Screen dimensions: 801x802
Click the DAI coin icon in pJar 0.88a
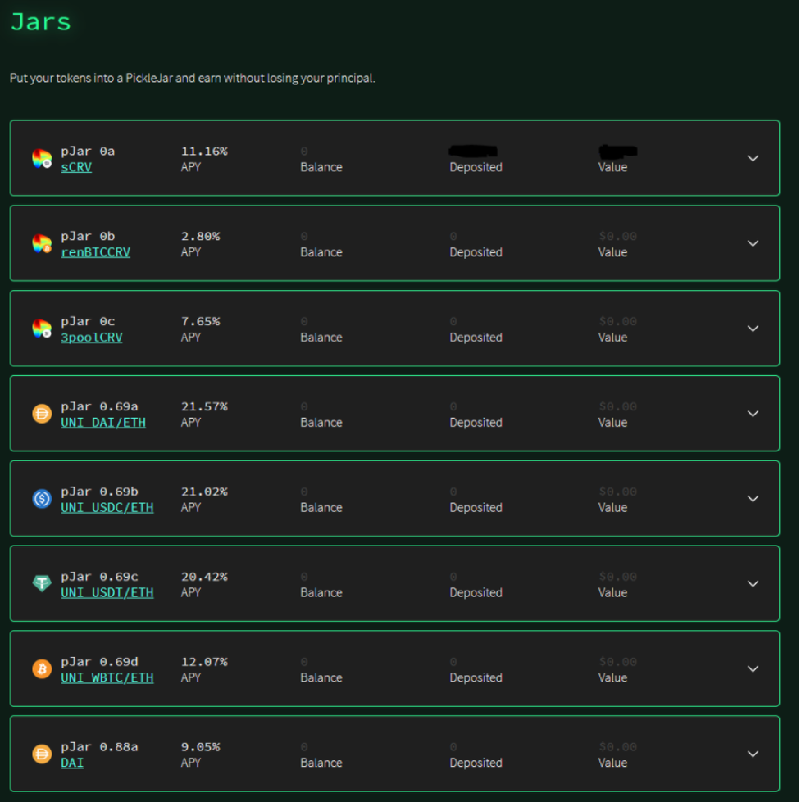[42, 754]
